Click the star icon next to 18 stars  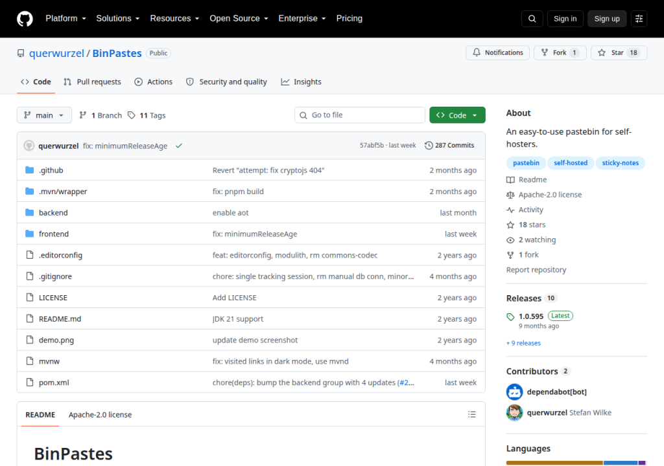pyautogui.click(x=511, y=225)
